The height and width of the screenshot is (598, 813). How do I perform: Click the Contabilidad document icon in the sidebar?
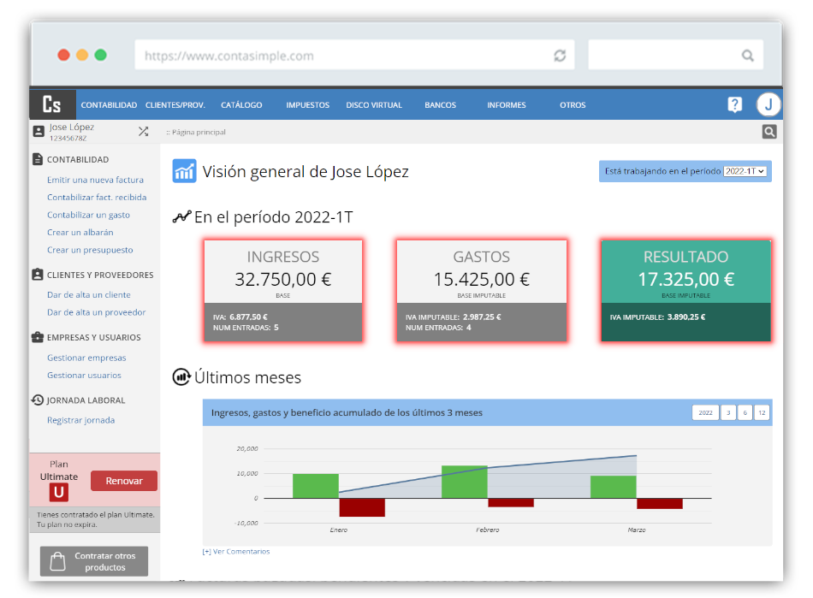coord(38,159)
